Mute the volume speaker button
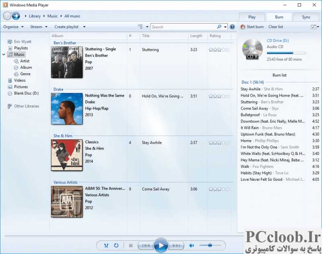 (x=192, y=246)
